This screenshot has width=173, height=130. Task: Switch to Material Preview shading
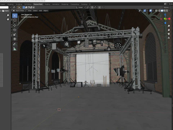[x=164, y=10]
